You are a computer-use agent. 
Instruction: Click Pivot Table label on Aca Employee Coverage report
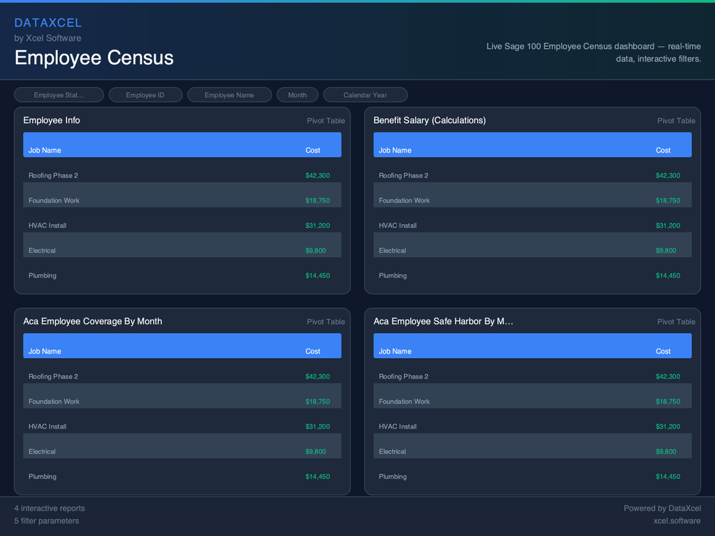[x=325, y=322]
